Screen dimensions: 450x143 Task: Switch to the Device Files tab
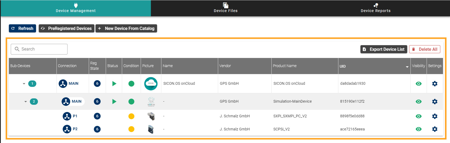click(225, 8)
